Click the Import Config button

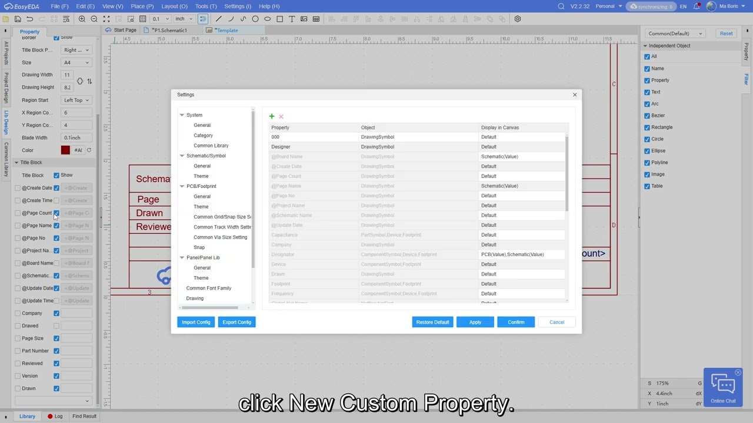(196, 322)
